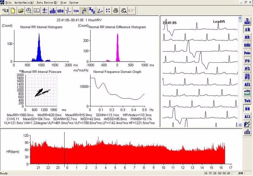The width and height of the screenshot is (253, 176).
Task: Click the vectorcardiogram arrows icon
Action: [84, 11]
